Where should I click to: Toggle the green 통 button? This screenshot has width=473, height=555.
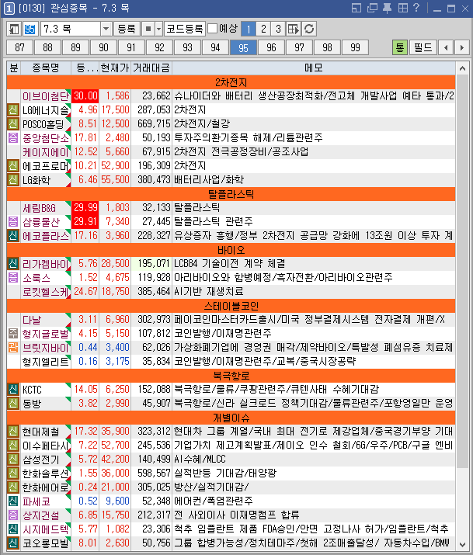coord(400,47)
